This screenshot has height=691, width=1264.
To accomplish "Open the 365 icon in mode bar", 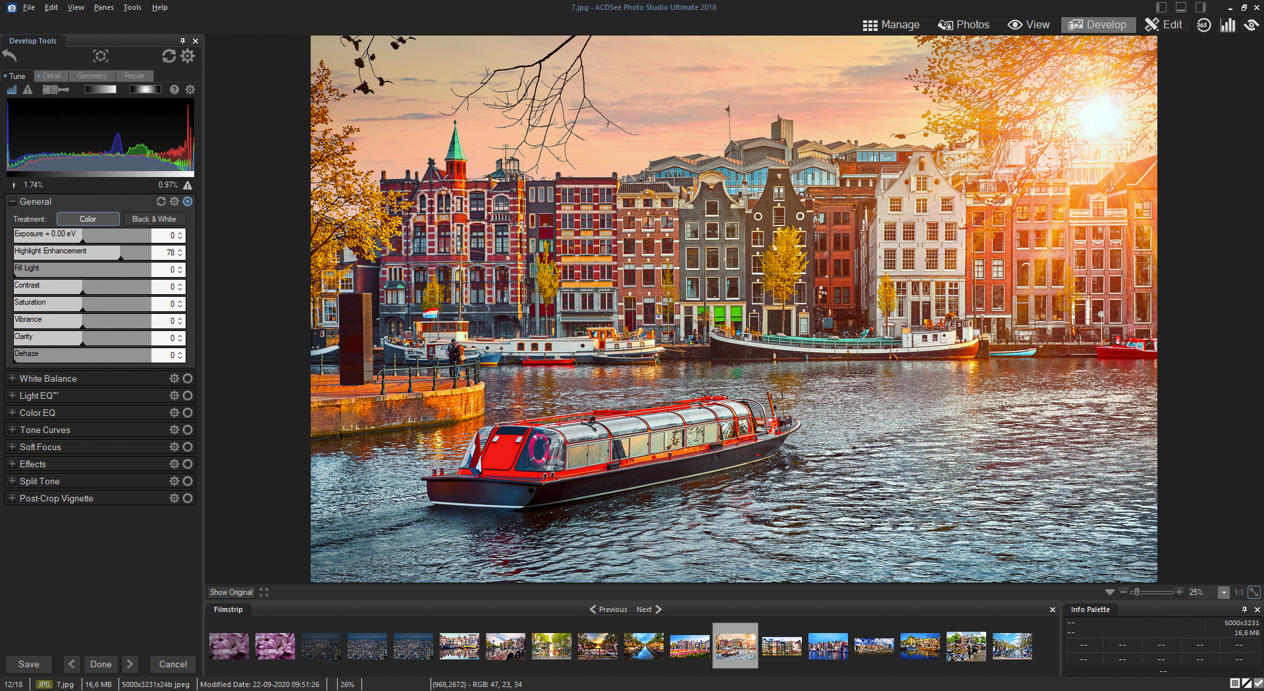I will 1203,25.
